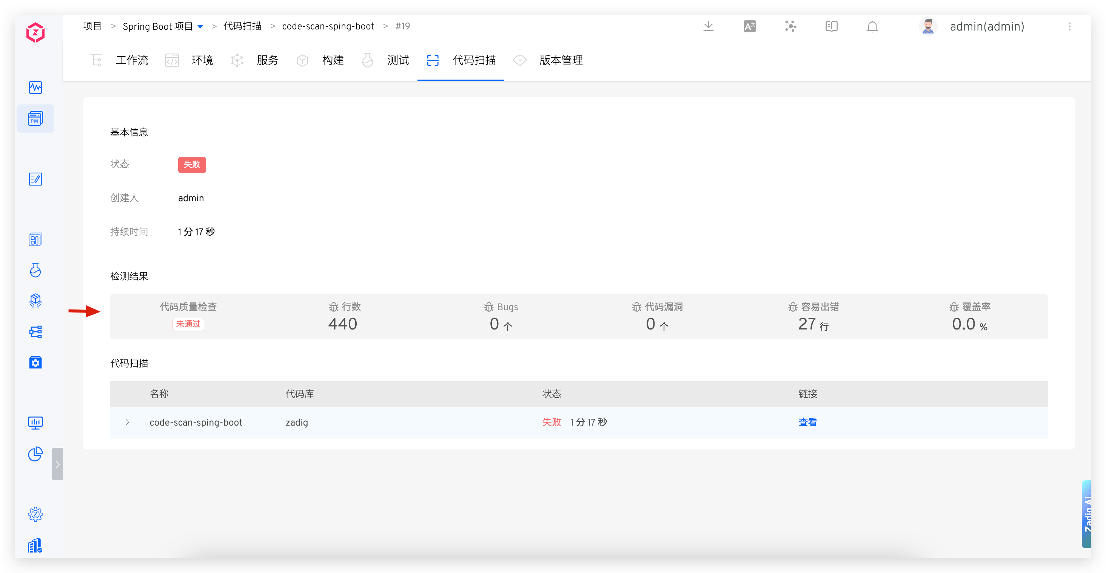Click the 失败 status in table row
Viewport: 1106px width, 573px height.
[x=551, y=423]
